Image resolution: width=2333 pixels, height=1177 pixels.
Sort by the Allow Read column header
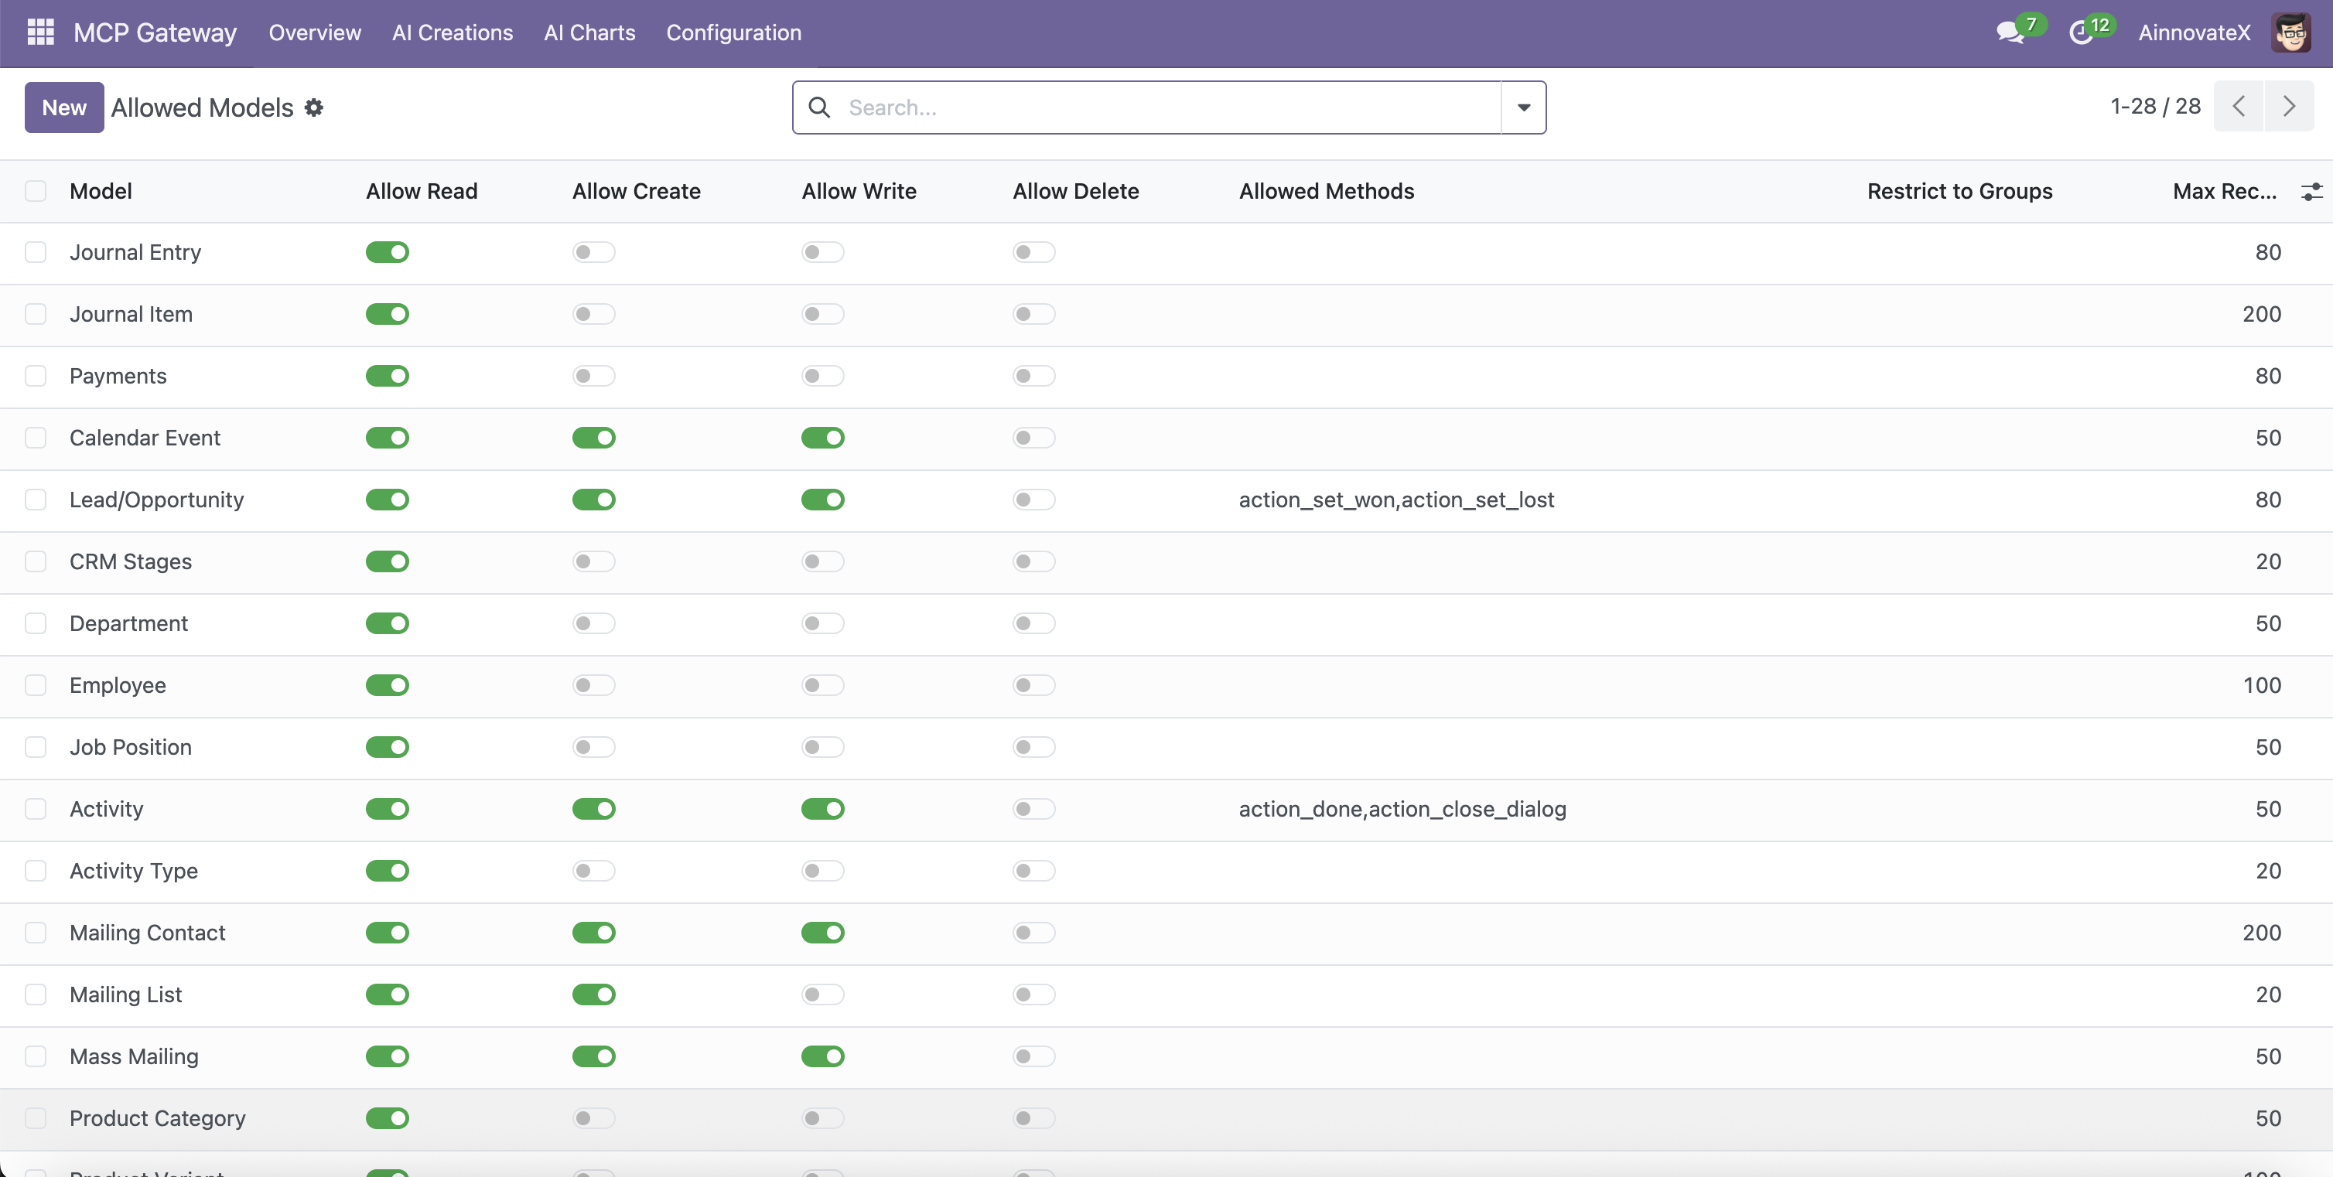tap(421, 191)
